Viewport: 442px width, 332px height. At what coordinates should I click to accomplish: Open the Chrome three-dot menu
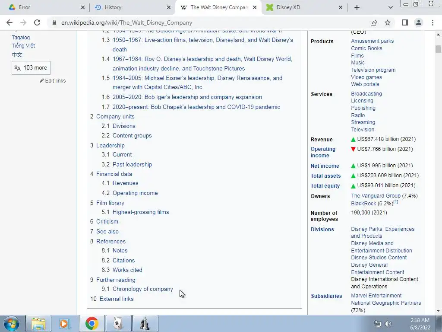433,22
